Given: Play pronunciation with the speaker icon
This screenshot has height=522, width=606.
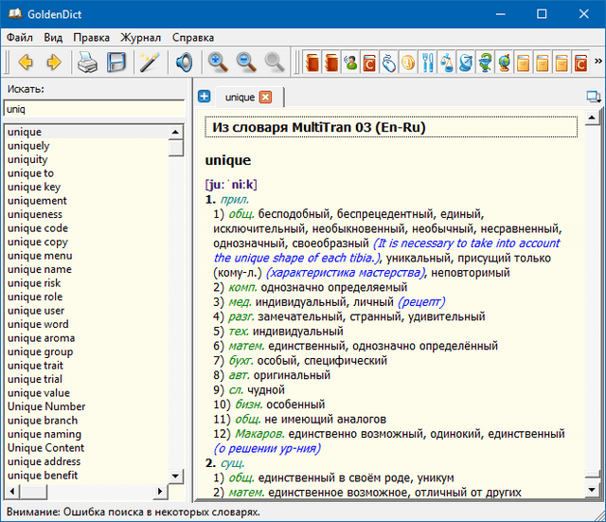Looking at the screenshot, I should point(183,63).
